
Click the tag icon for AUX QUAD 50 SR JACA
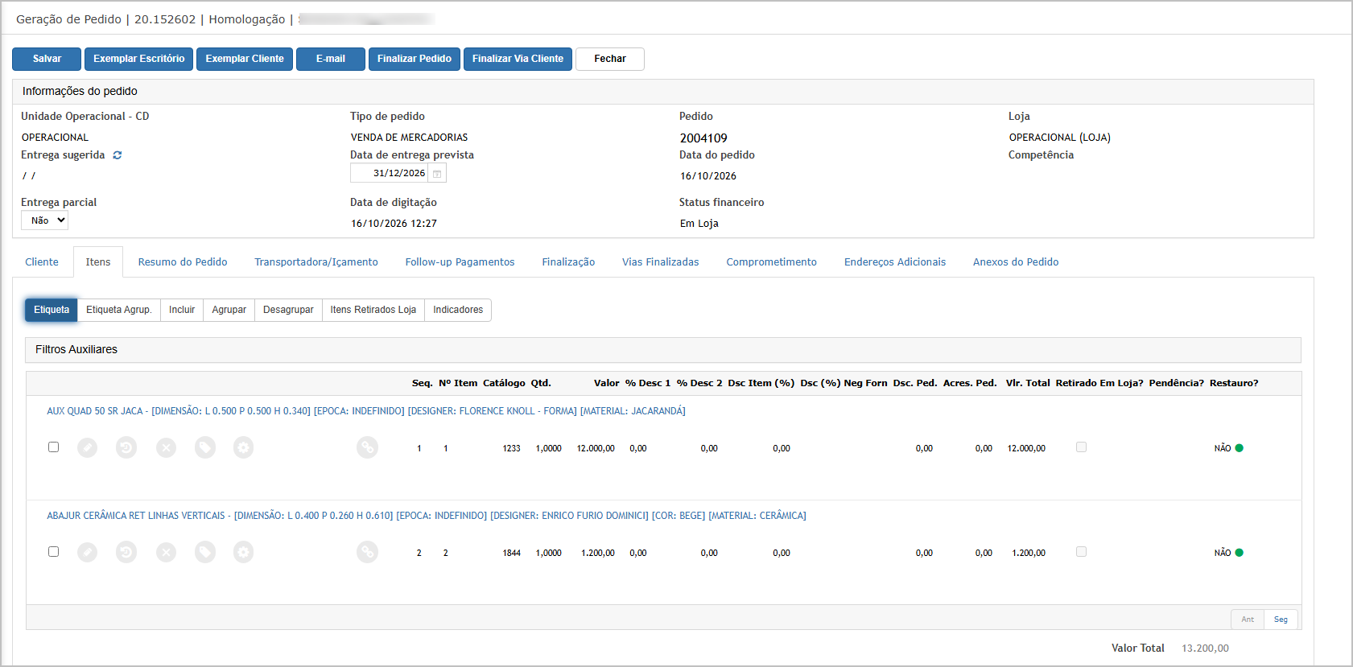[205, 447]
